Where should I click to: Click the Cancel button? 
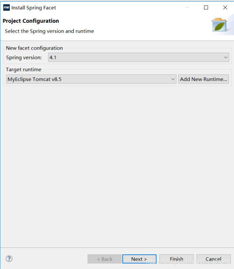pos(214,259)
